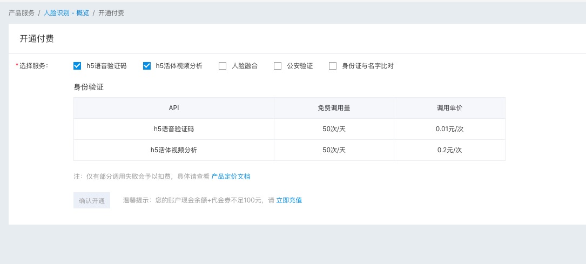Image resolution: width=586 pixels, height=264 pixels.
Task: Uncheck the h5活体视频分析 service checkbox
Action: 147,66
